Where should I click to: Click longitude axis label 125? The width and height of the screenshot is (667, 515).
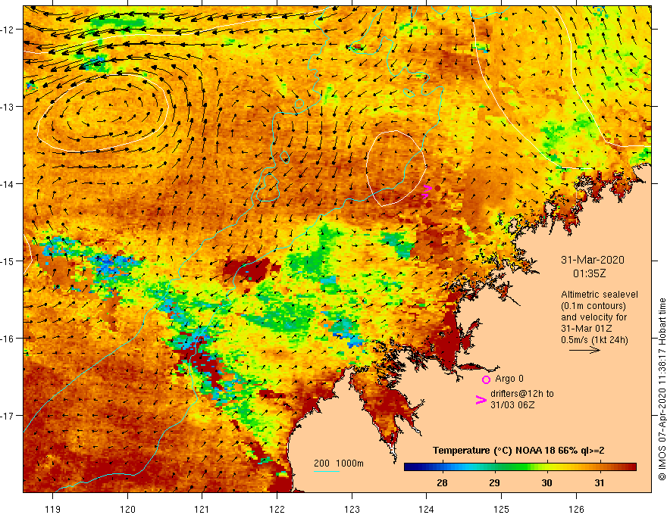502,509
